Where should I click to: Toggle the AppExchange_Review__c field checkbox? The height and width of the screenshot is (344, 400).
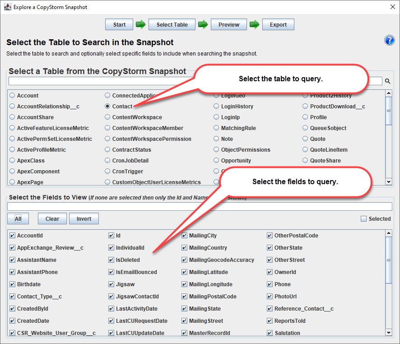click(12, 247)
